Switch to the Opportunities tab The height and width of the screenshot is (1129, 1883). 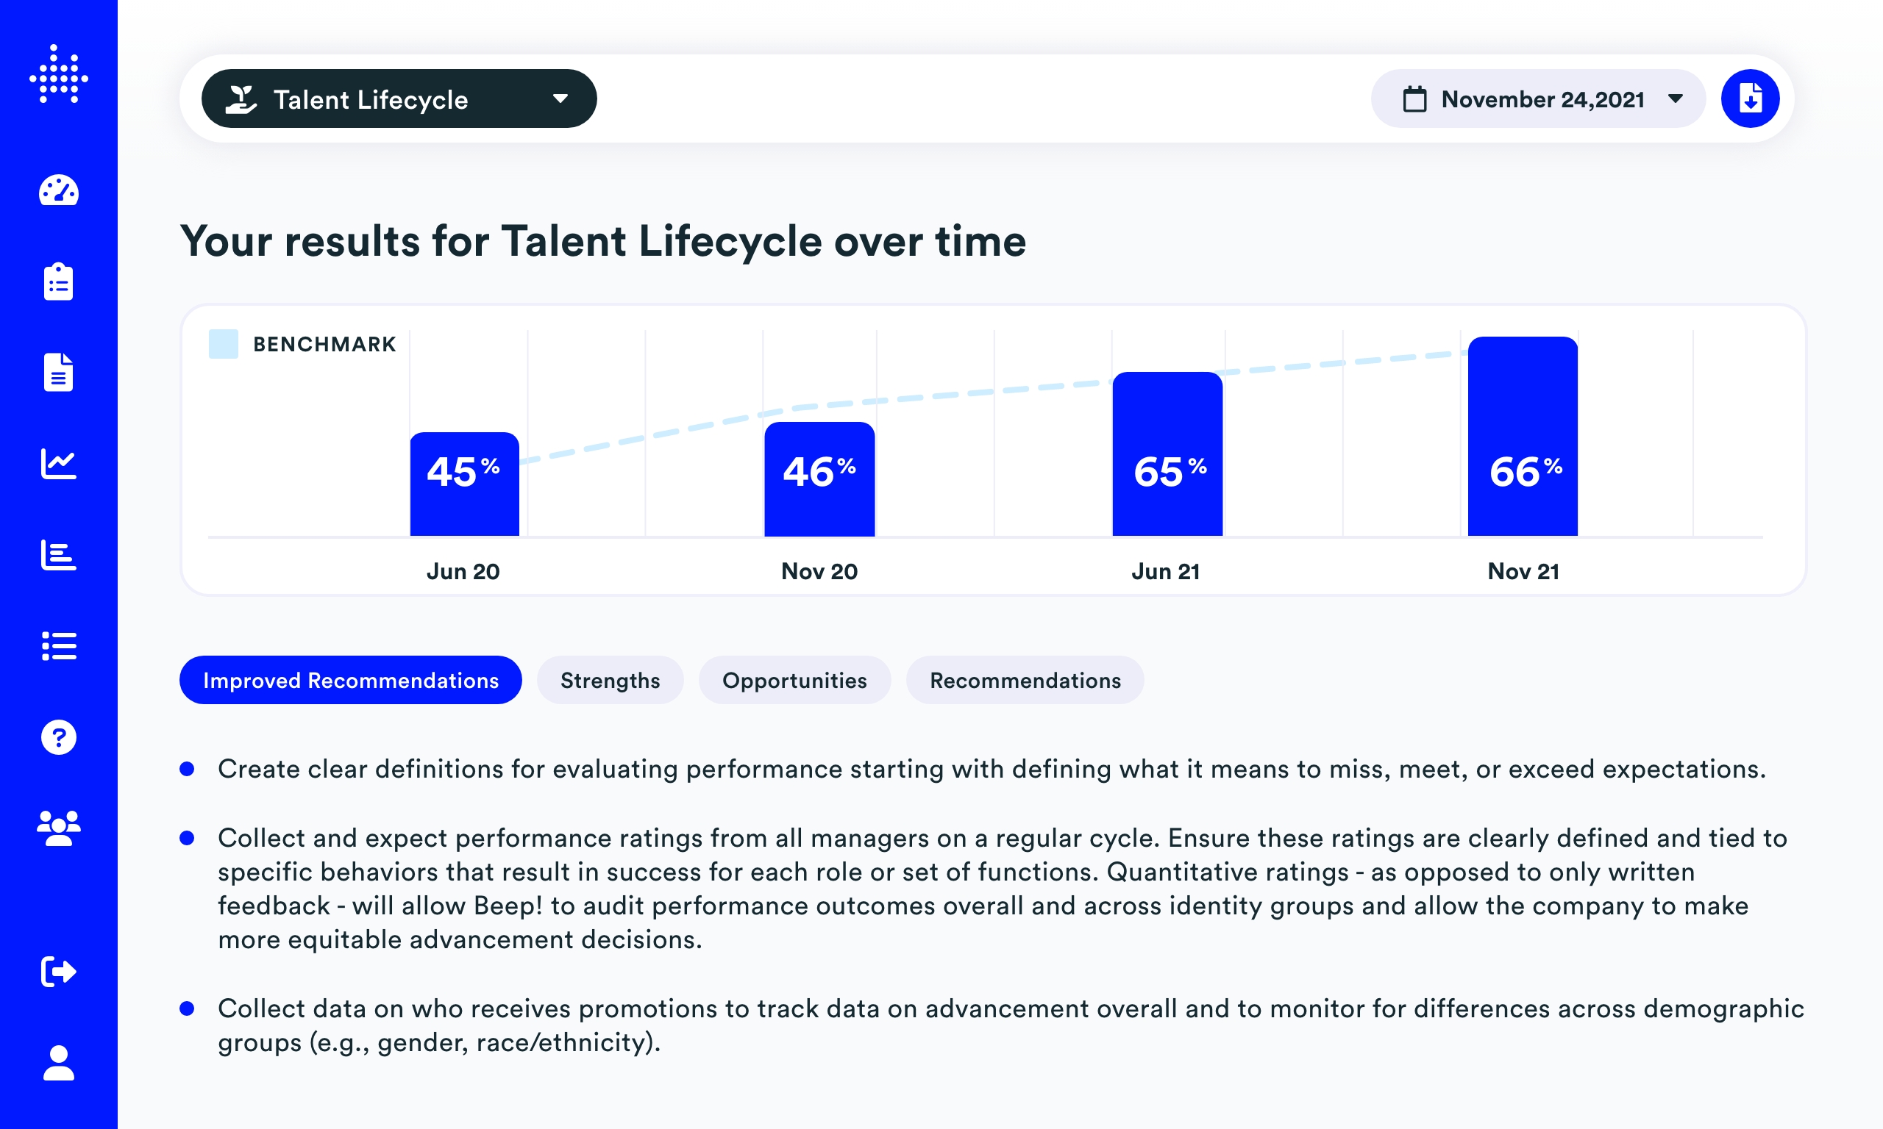click(x=794, y=680)
